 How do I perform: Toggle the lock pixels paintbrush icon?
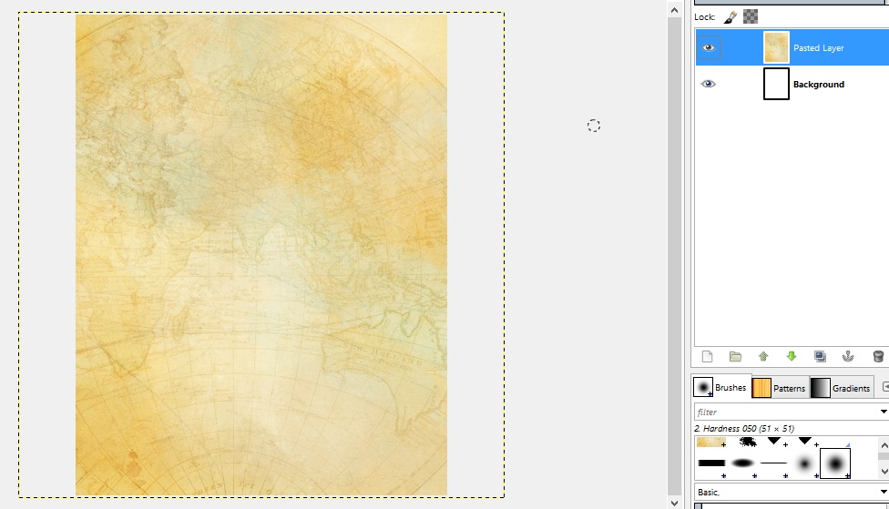tap(731, 17)
